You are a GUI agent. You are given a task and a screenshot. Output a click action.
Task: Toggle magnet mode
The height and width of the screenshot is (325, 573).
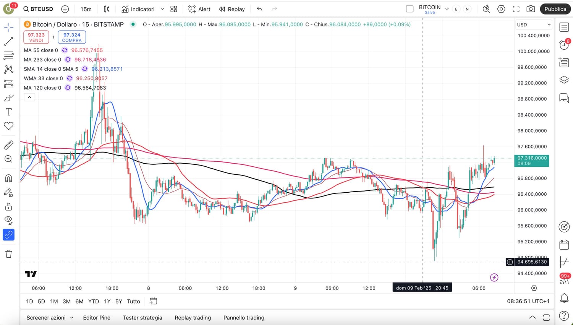click(8, 178)
